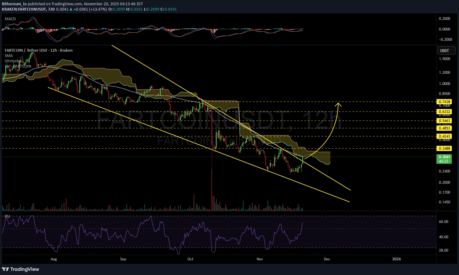Viewport: 459px width, 275px height.
Task: Click the KRAKEN:FARTCOINUSDT symbol text
Action: [24, 9]
